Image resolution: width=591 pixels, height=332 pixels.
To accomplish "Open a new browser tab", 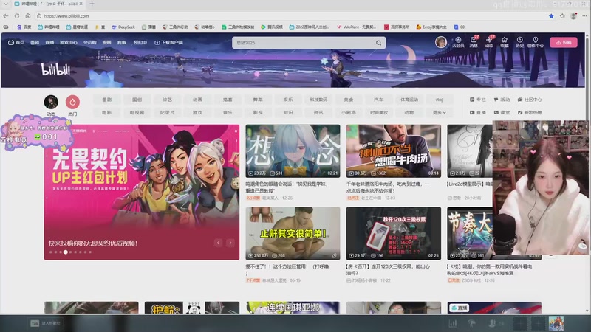I will pos(92,4).
